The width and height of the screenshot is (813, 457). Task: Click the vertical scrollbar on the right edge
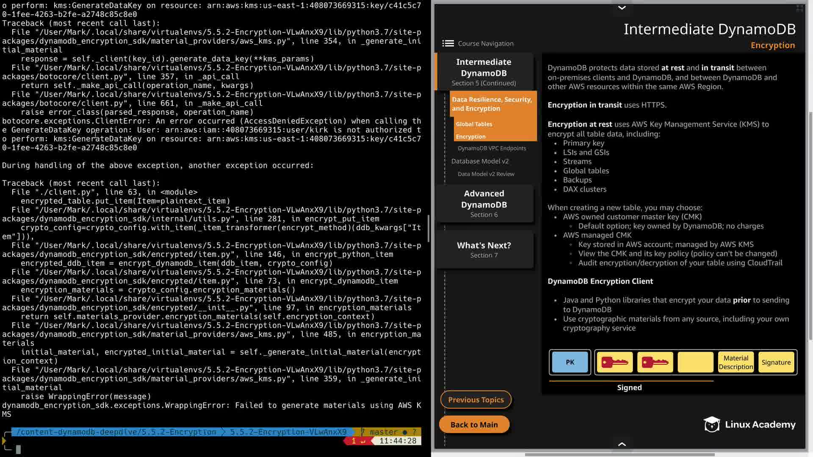[810, 224]
